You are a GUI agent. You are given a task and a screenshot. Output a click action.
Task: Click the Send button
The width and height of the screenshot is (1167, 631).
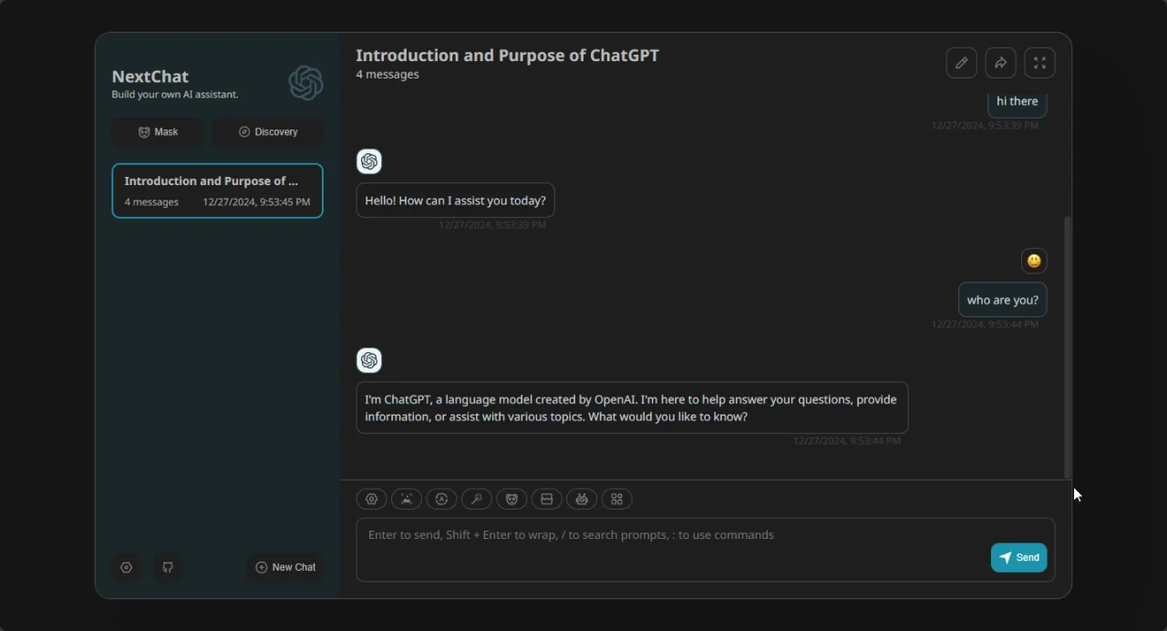(x=1018, y=558)
